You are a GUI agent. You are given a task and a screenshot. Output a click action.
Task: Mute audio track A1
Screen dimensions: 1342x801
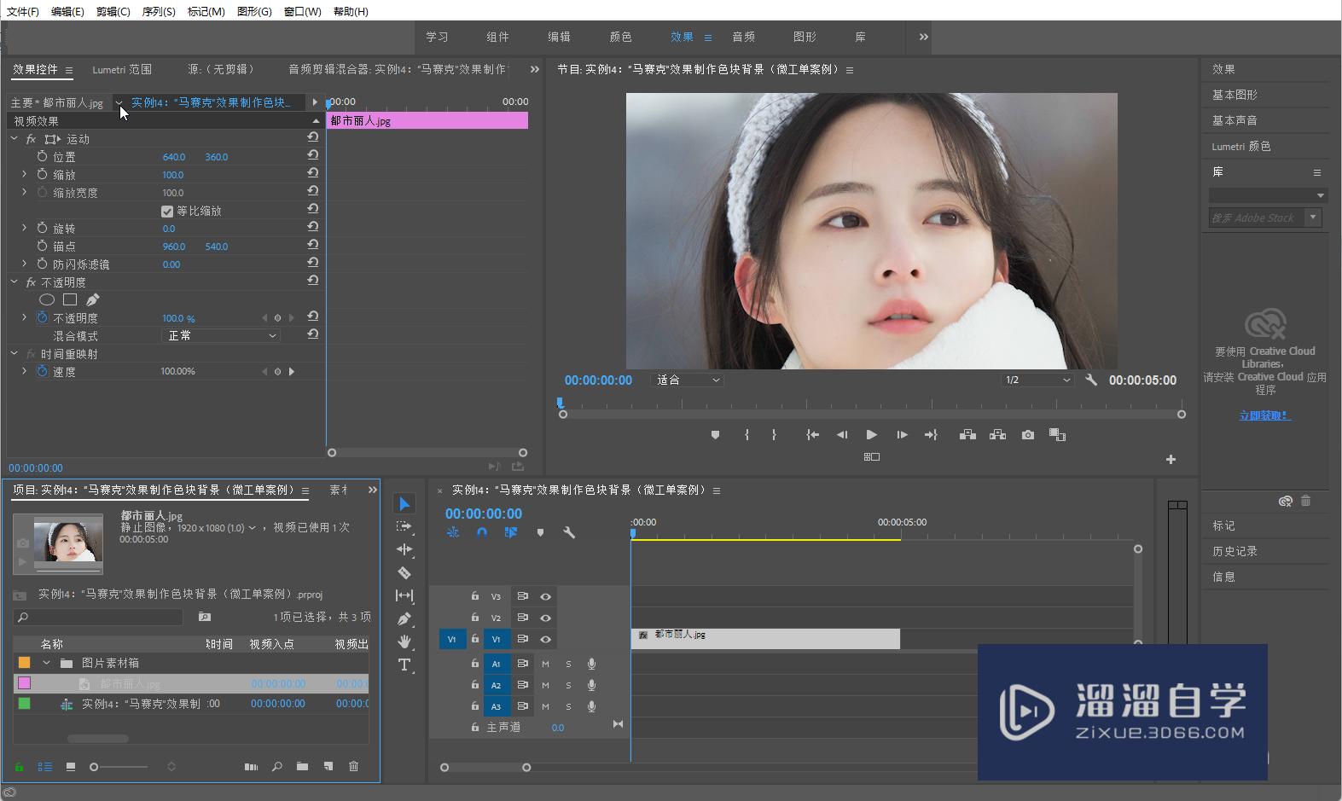point(545,664)
